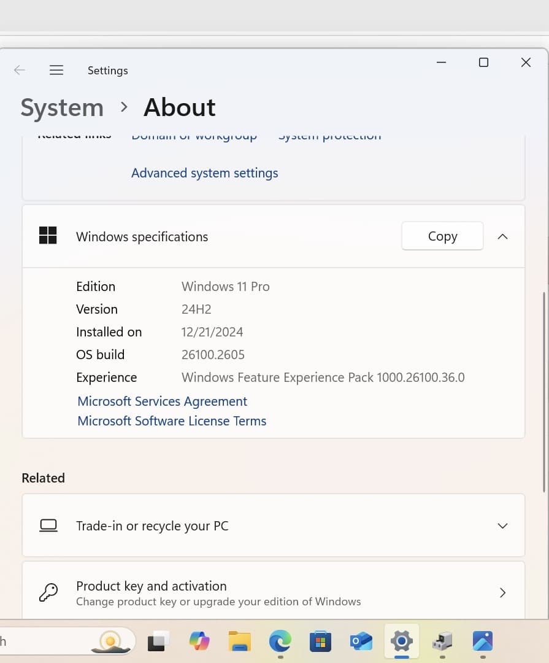549x663 pixels.
Task: Open Outlook from the taskbar
Action: pyautogui.click(x=361, y=642)
